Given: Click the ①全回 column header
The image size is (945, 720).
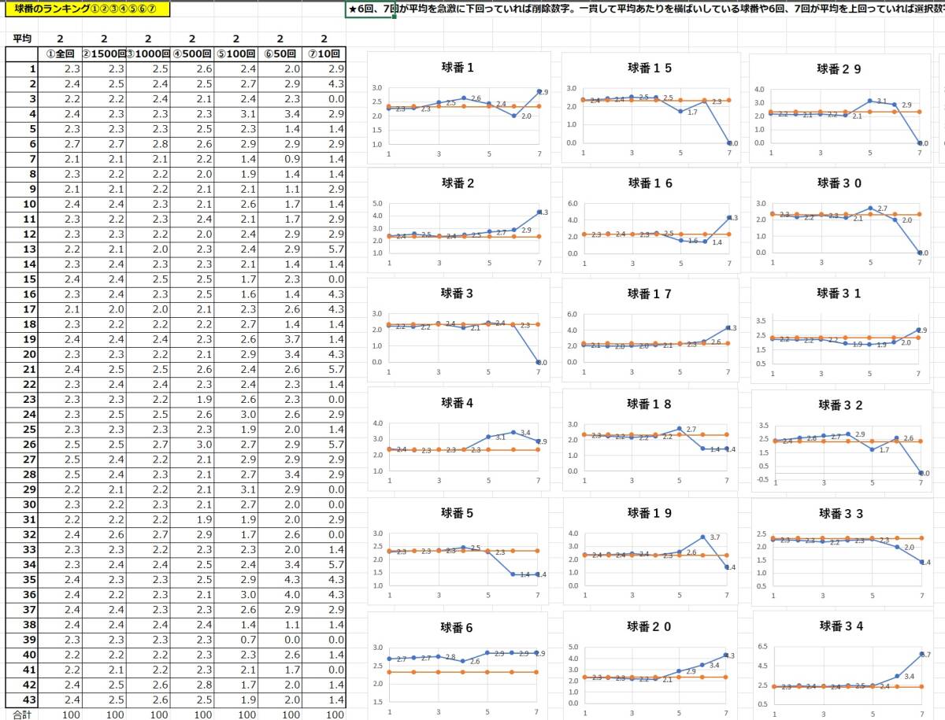Looking at the screenshot, I should 60,54.
